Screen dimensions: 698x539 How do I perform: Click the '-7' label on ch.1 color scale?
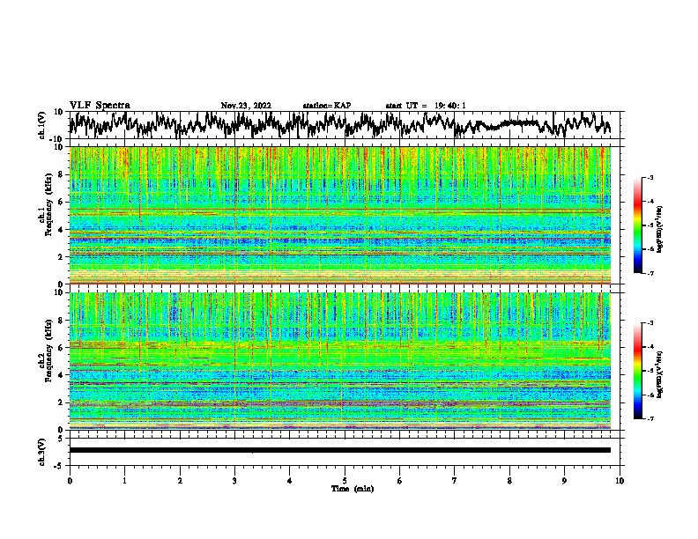tap(650, 273)
